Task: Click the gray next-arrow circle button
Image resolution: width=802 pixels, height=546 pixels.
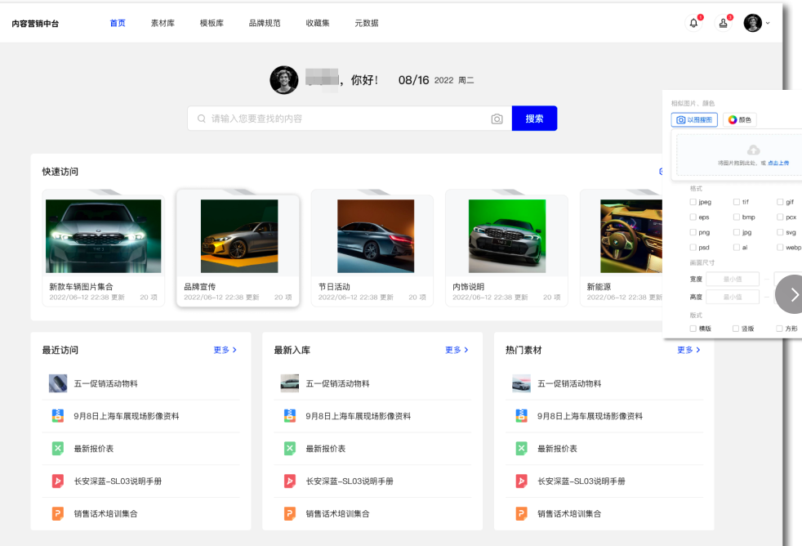Action: click(x=791, y=294)
